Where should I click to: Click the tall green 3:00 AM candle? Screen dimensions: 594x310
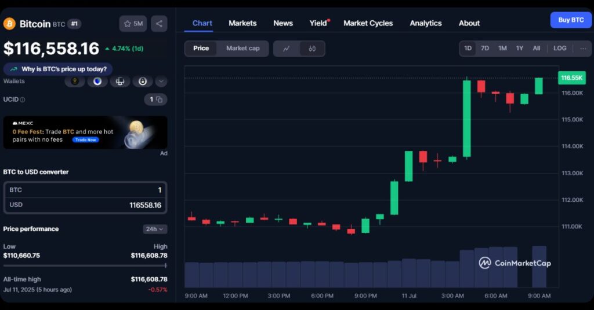pos(467,118)
